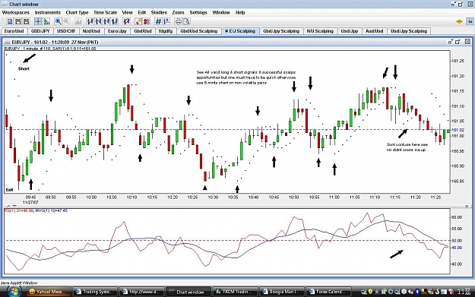
Task: Switch to FXCM Trading taskbar button
Action: tap(235, 292)
